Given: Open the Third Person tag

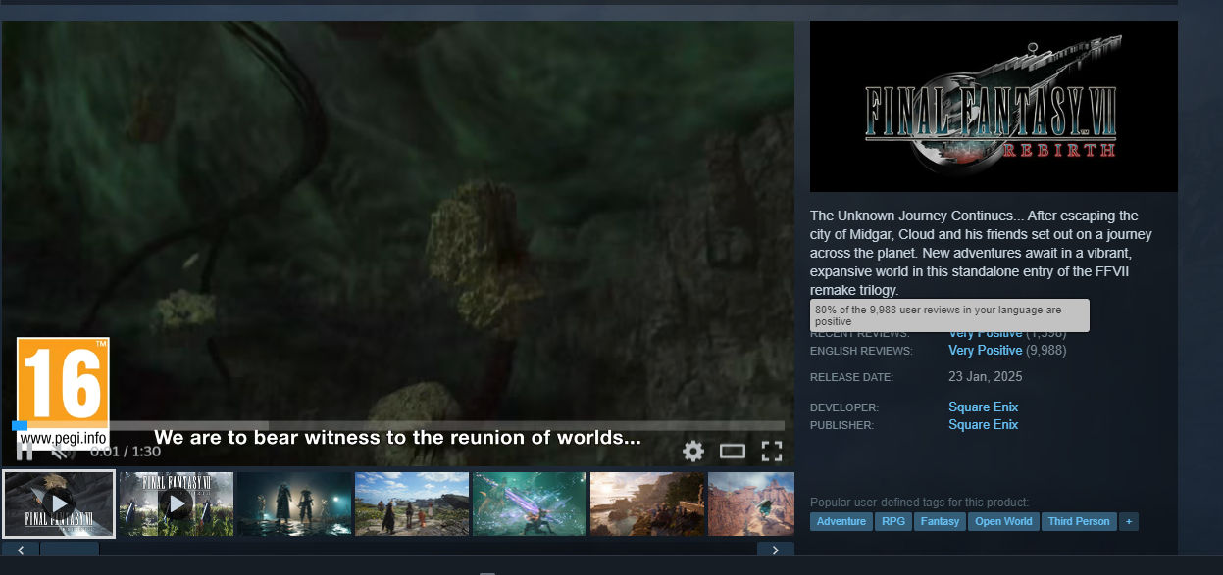Looking at the screenshot, I should click(1079, 522).
